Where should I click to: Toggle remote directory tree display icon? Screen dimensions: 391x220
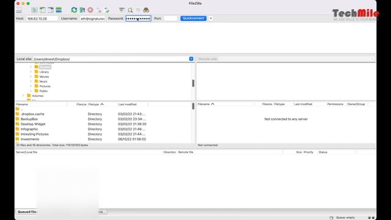click(51, 10)
